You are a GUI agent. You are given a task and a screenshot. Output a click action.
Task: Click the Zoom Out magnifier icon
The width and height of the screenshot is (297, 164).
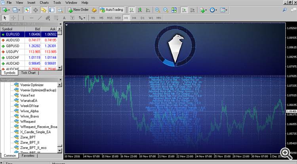click(x=166, y=10)
